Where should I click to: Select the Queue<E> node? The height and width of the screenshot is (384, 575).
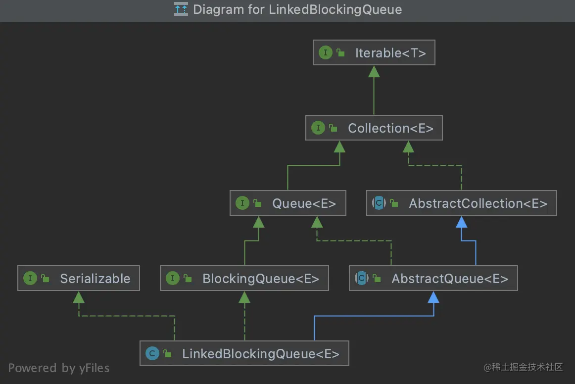tap(288, 203)
